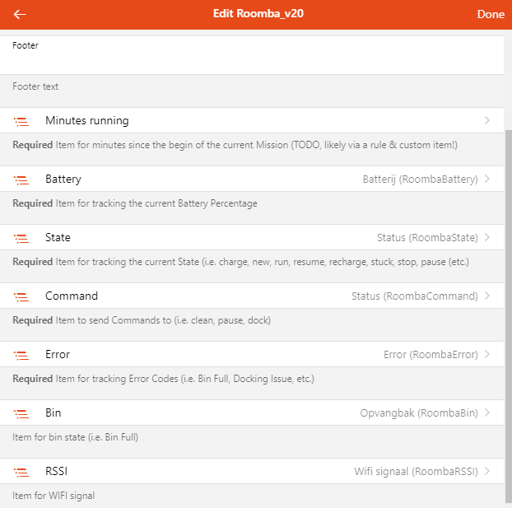Click the Error (RoombaError) value

pyautogui.click(x=431, y=355)
